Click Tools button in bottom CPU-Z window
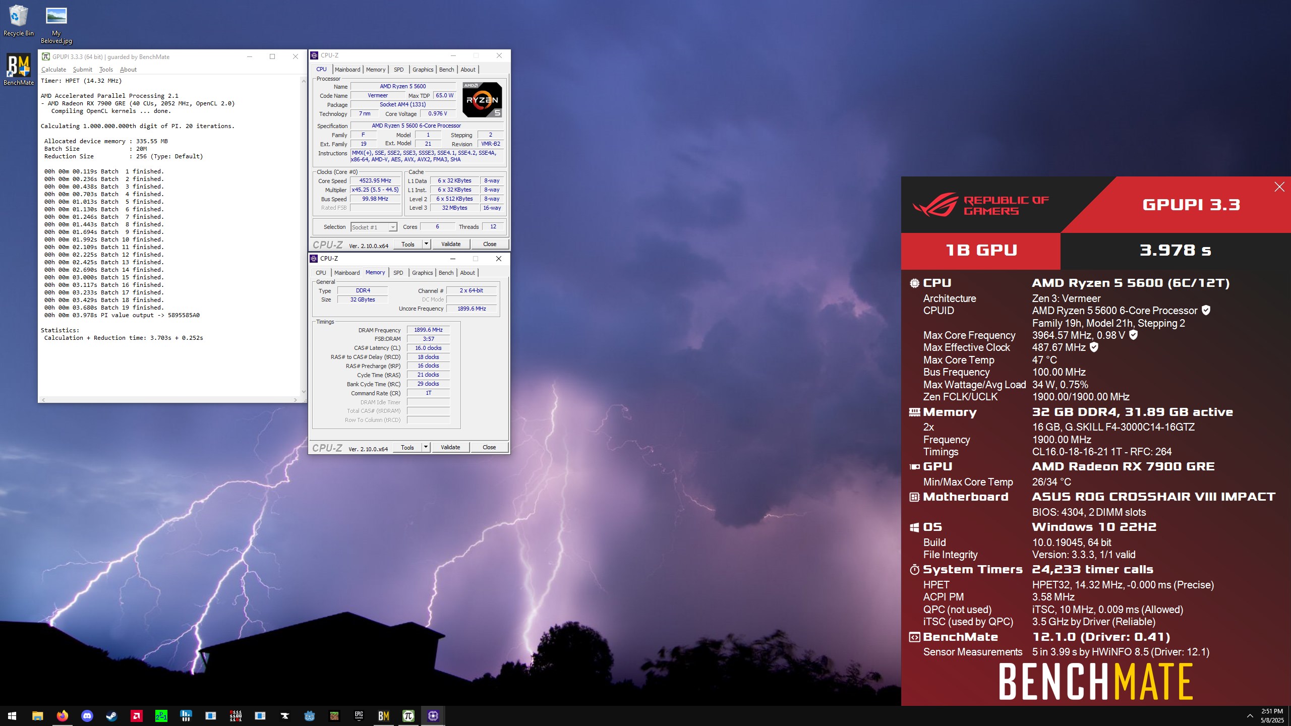Image resolution: width=1291 pixels, height=726 pixels. point(407,447)
